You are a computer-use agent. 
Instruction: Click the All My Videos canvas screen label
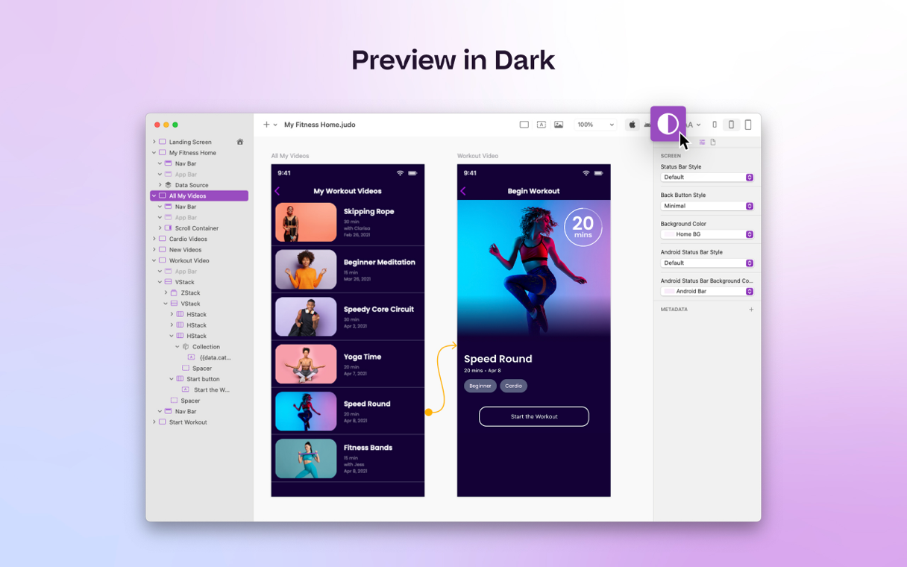pyautogui.click(x=290, y=156)
